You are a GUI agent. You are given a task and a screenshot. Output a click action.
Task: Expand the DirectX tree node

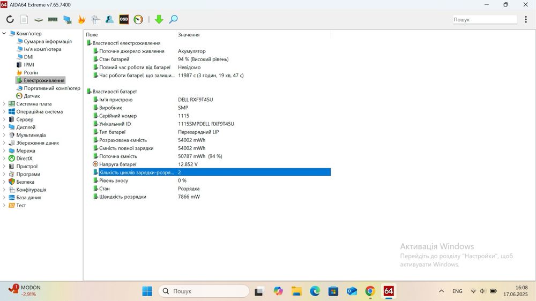[4, 159]
